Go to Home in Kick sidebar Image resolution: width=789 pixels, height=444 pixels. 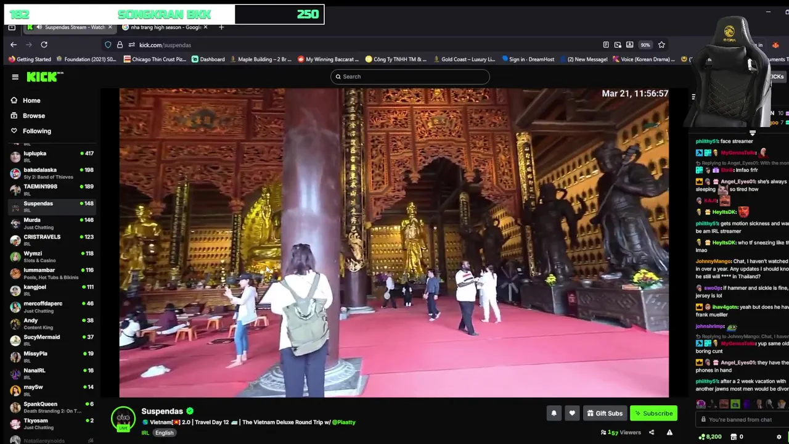click(x=26, y=101)
